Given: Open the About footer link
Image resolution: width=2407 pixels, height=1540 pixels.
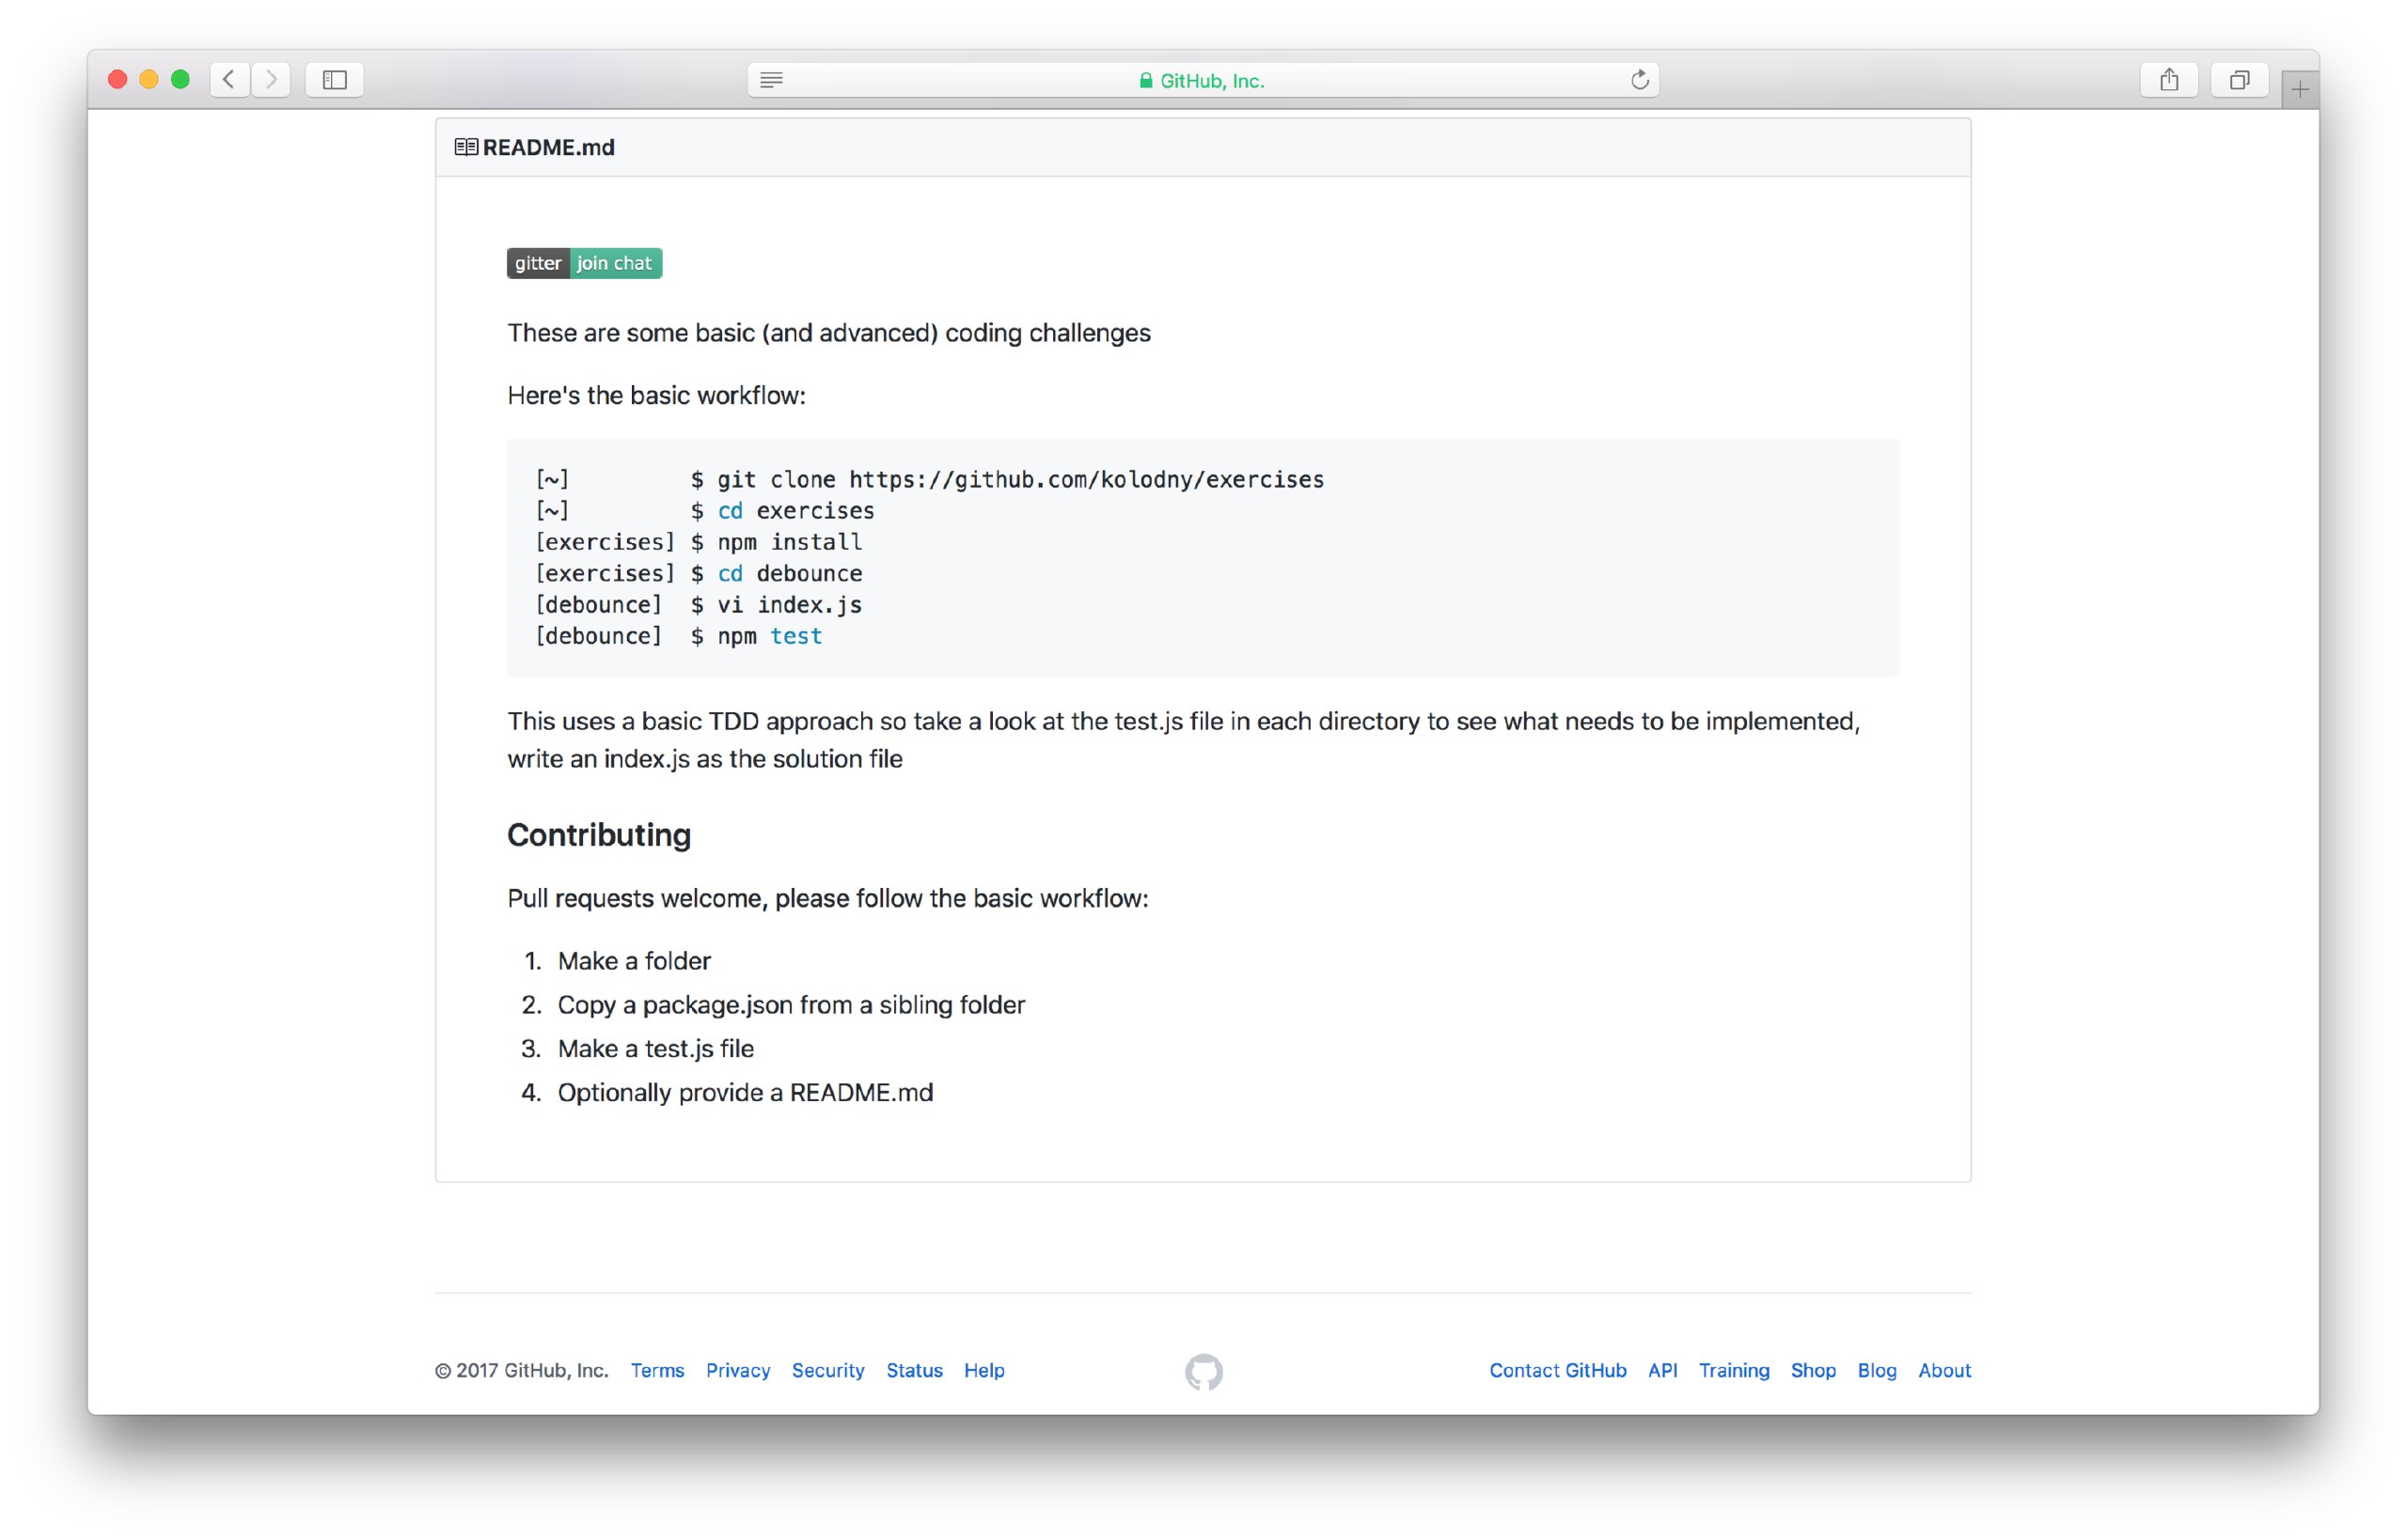Looking at the screenshot, I should 1943,1370.
